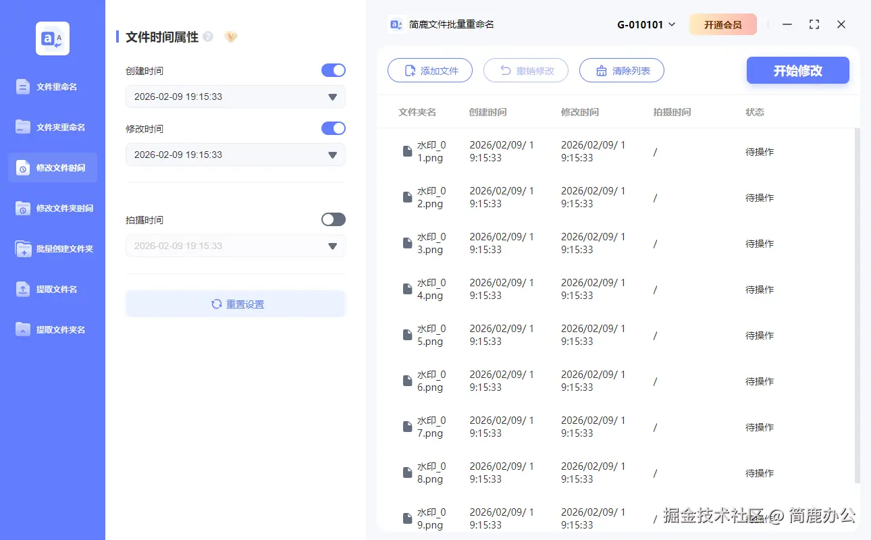The height and width of the screenshot is (540, 871).
Task: Click the 添加文件 button to add files
Action: click(430, 70)
